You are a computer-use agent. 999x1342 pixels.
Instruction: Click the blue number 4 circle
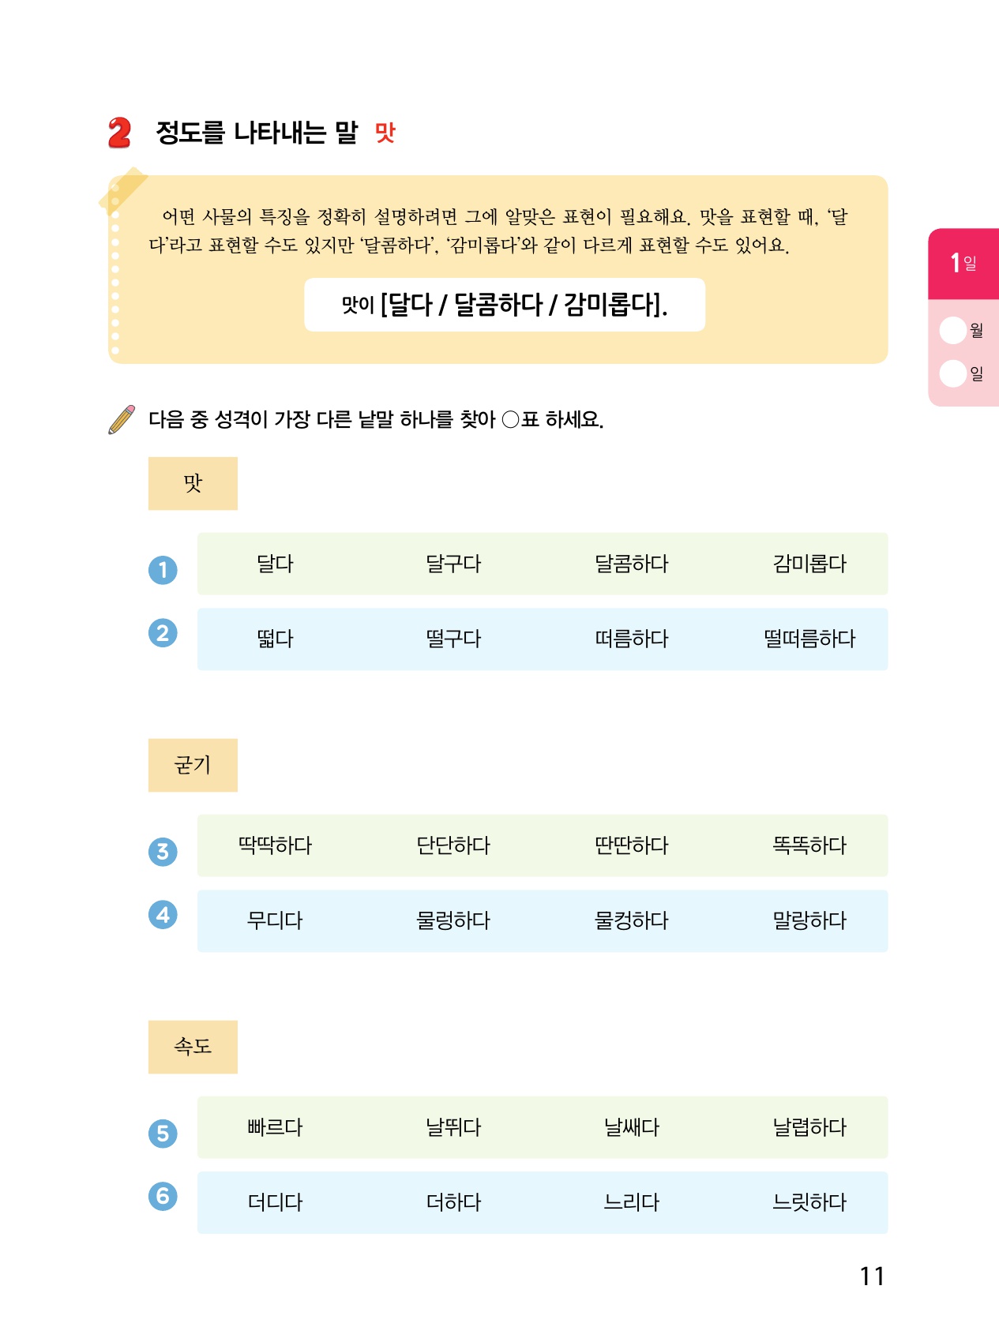coord(163,915)
